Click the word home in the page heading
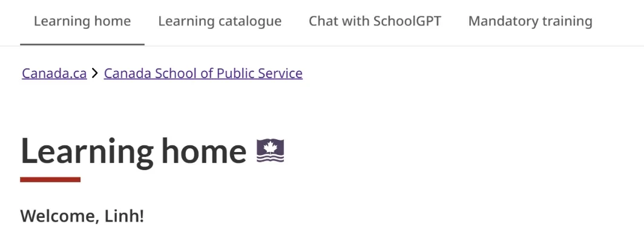Screen dimensions: 644x241 point(204,150)
